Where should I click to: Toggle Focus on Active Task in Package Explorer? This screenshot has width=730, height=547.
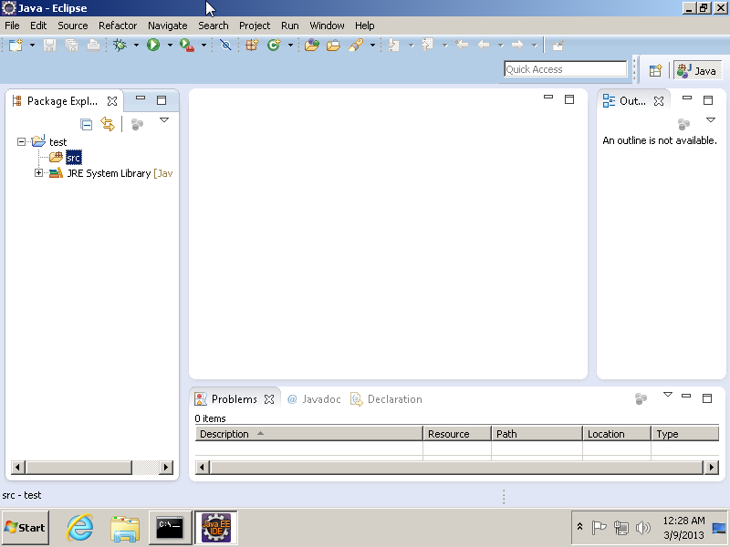137,124
